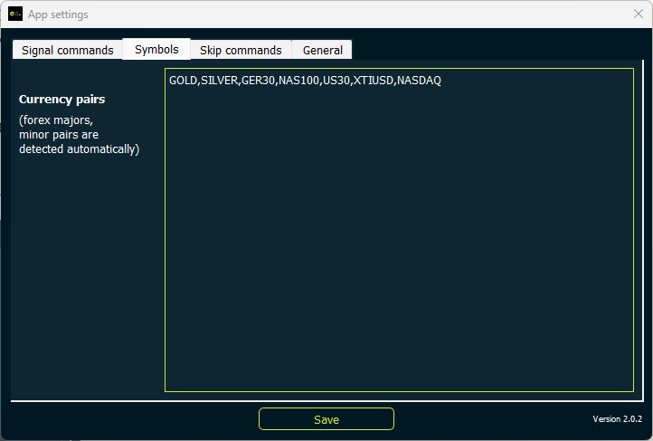The width and height of the screenshot is (653, 441).
Task: Select the Symbols tab
Action: [156, 50]
